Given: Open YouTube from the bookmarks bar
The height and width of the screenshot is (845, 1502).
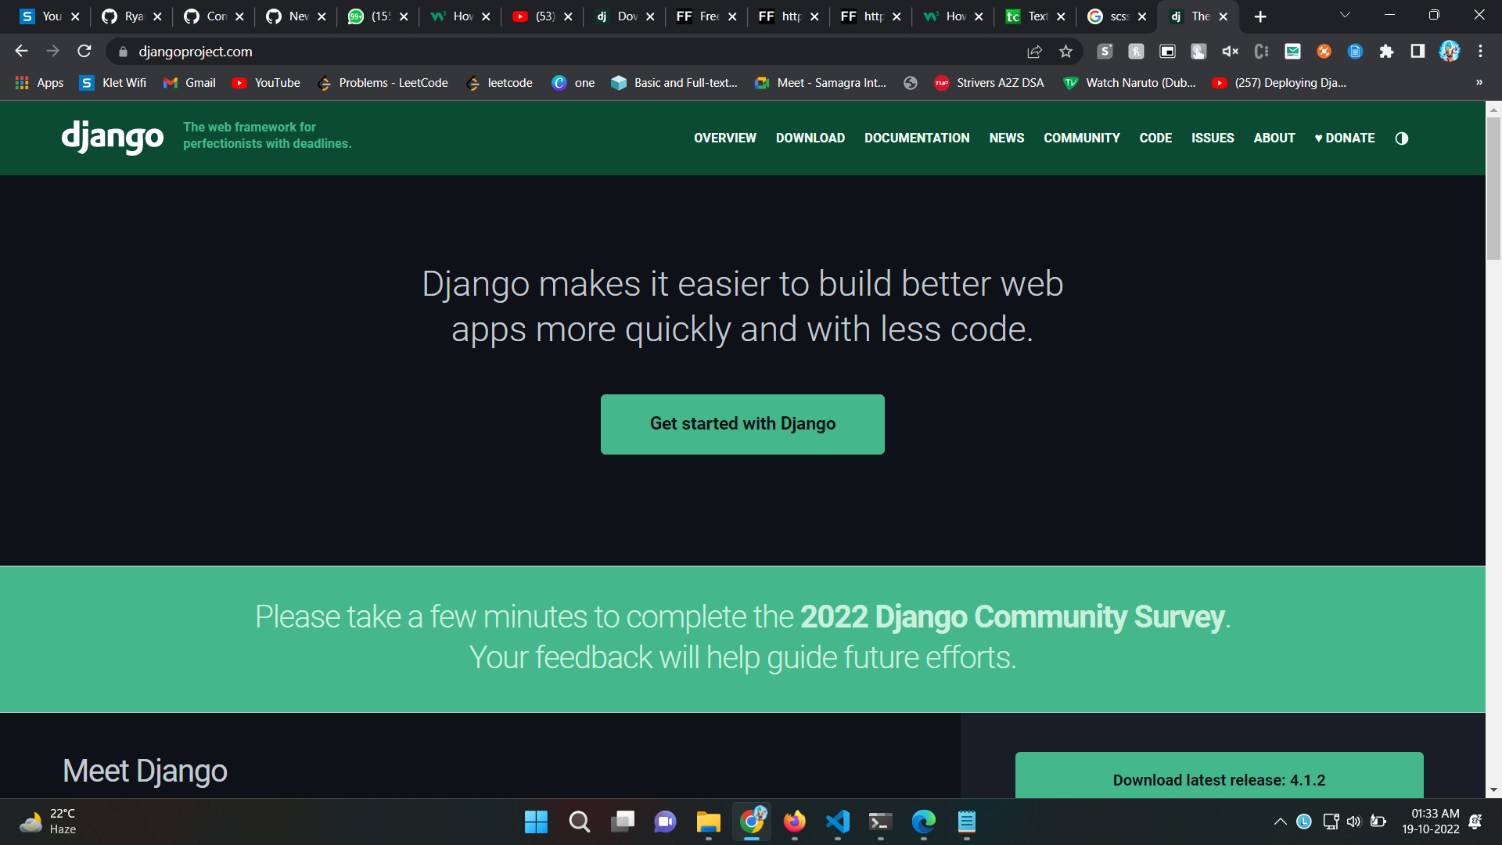Looking at the screenshot, I should point(266,82).
